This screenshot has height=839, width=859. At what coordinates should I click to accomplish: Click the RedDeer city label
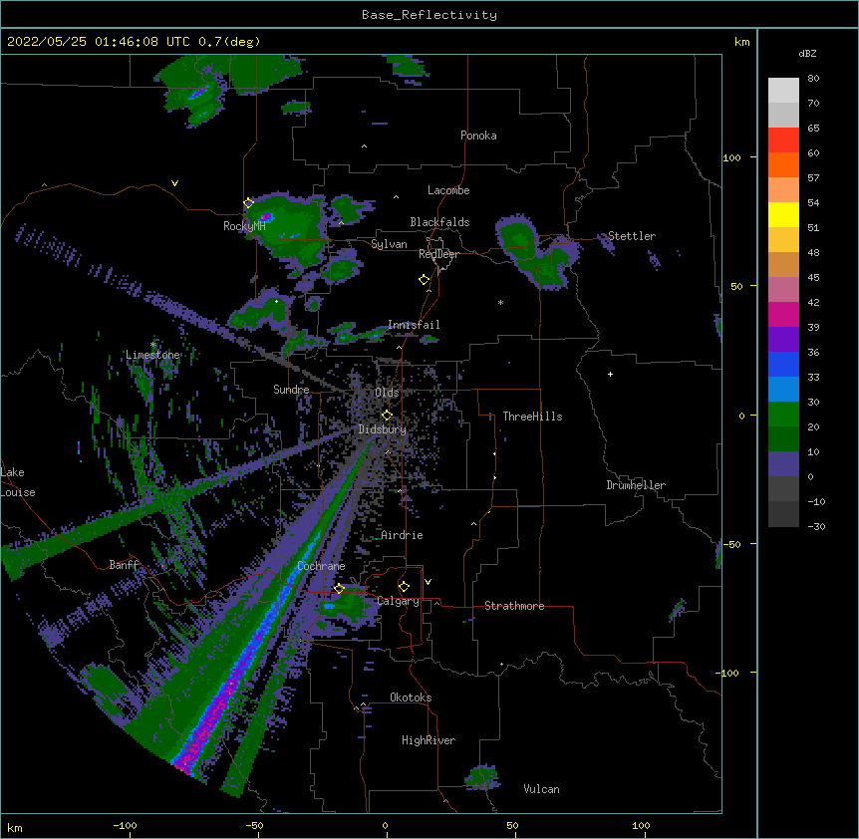[438, 254]
